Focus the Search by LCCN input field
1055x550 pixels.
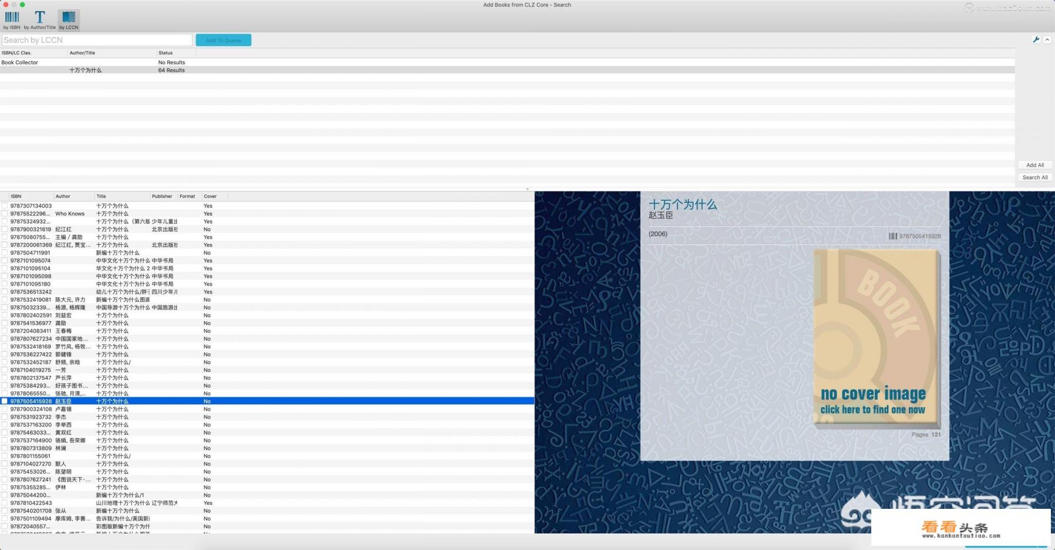[97, 40]
